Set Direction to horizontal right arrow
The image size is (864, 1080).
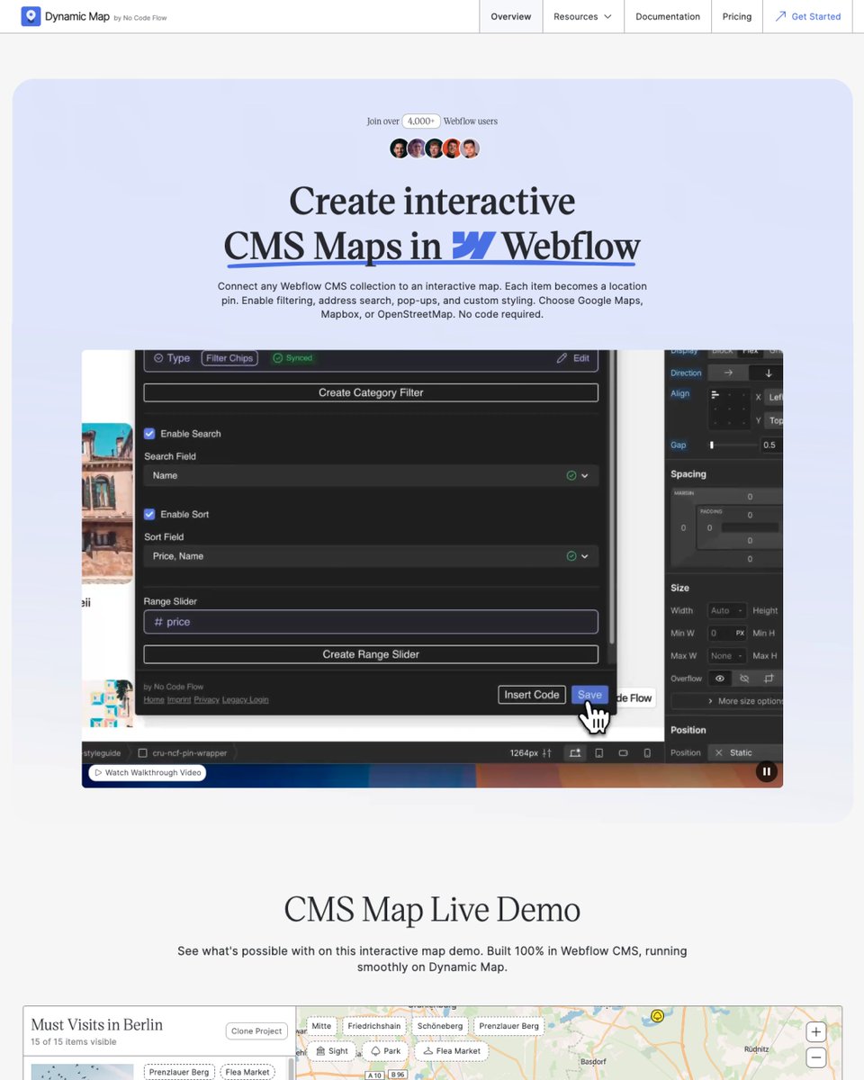pos(728,373)
